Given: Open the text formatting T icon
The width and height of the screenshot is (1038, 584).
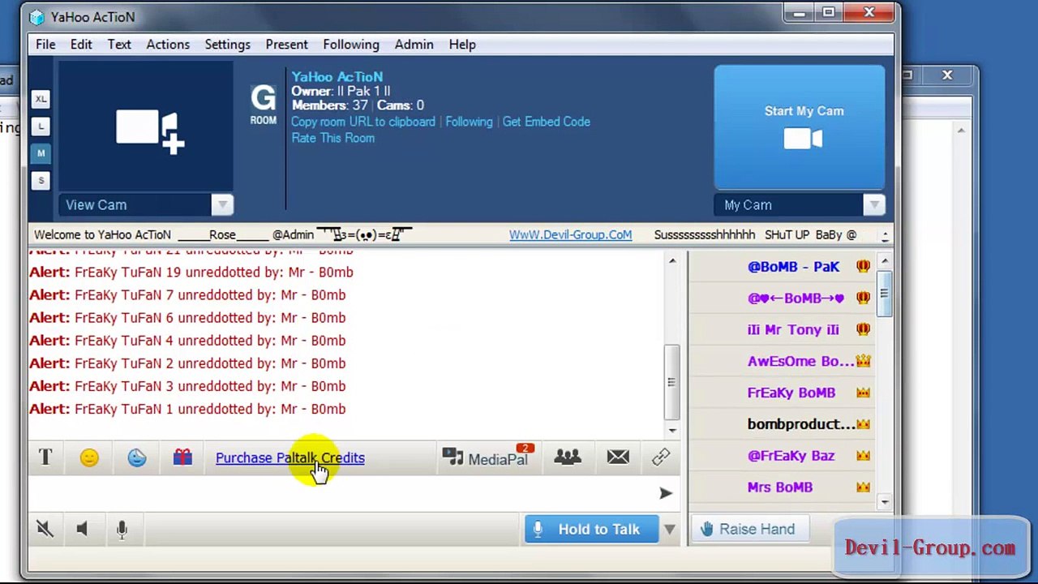Looking at the screenshot, I should (x=45, y=457).
